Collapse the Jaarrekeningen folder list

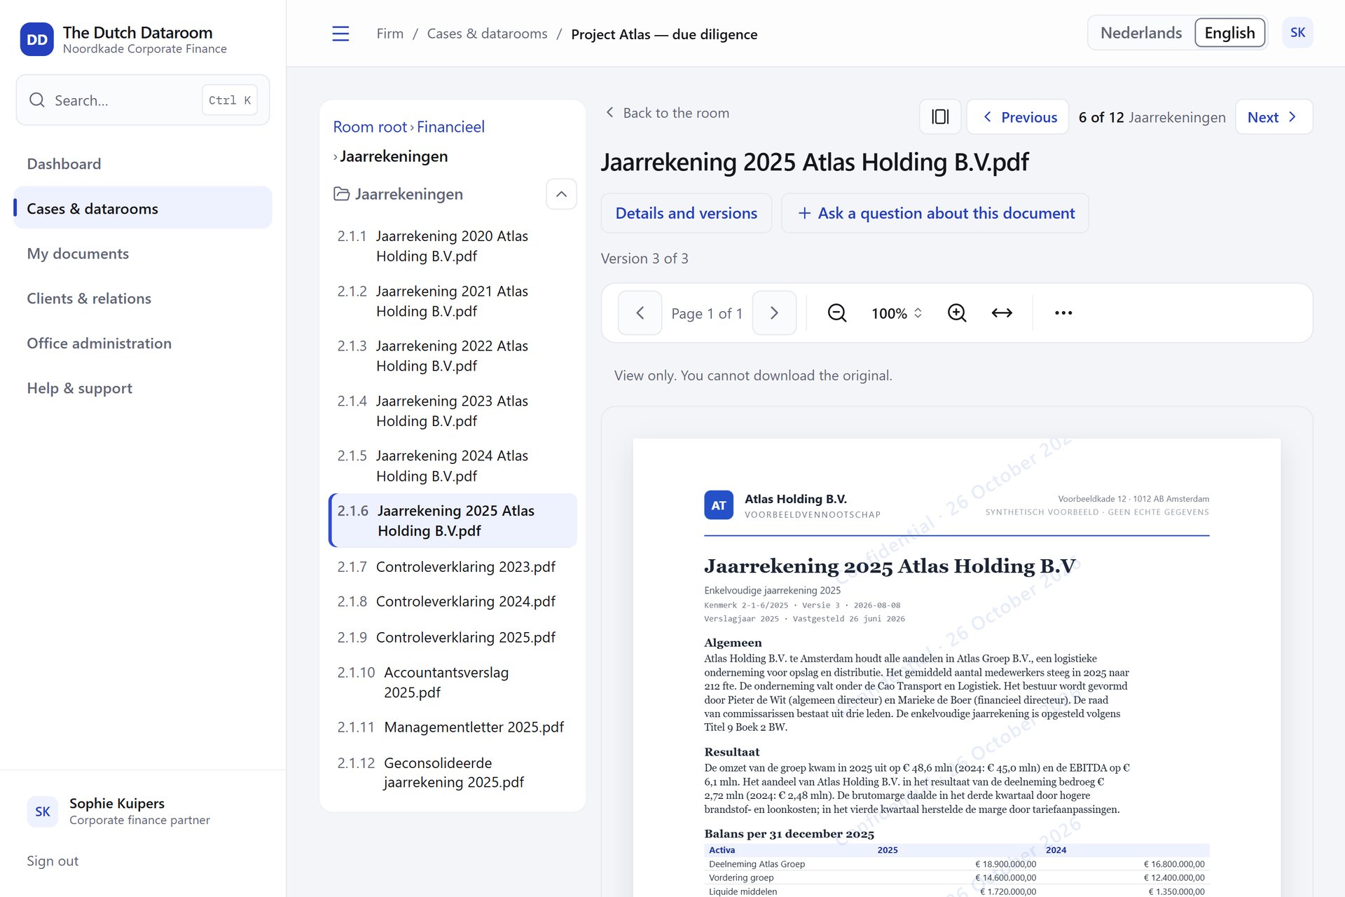(x=561, y=194)
